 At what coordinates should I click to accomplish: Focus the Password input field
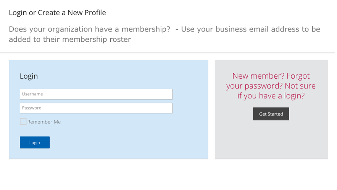(96, 108)
